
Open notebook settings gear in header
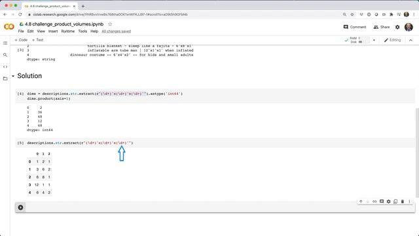pos(397,27)
